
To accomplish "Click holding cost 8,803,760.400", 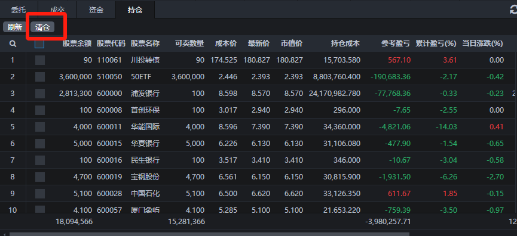I will 336,77.
